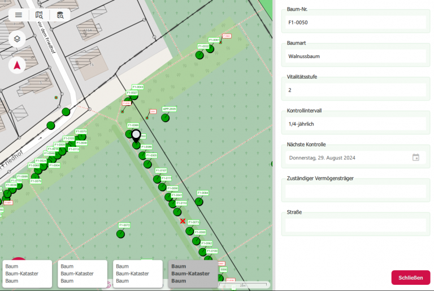Select the highlighted gray Baum-Kataster card
Viewport: 434px width, 291px height.
[193, 273]
